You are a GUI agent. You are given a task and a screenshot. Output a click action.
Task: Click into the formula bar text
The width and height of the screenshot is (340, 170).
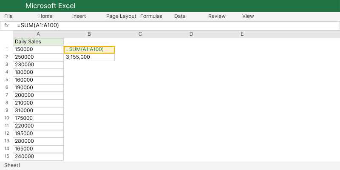pyautogui.click(x=38, y=25)
